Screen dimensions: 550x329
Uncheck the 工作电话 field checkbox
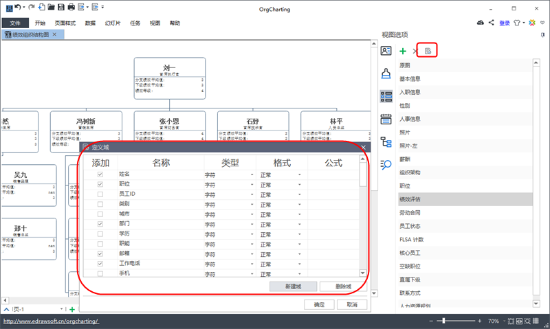click(x=100, y=264)
